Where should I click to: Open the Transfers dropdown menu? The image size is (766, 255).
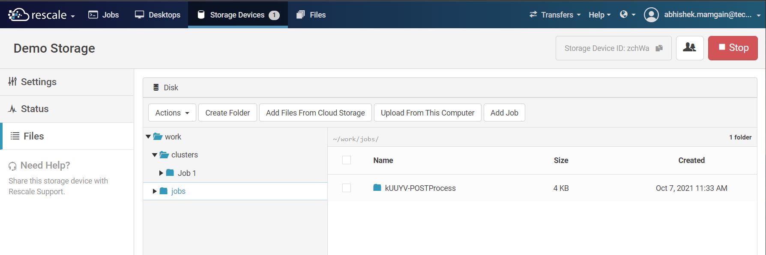click(x=555, y=15)
